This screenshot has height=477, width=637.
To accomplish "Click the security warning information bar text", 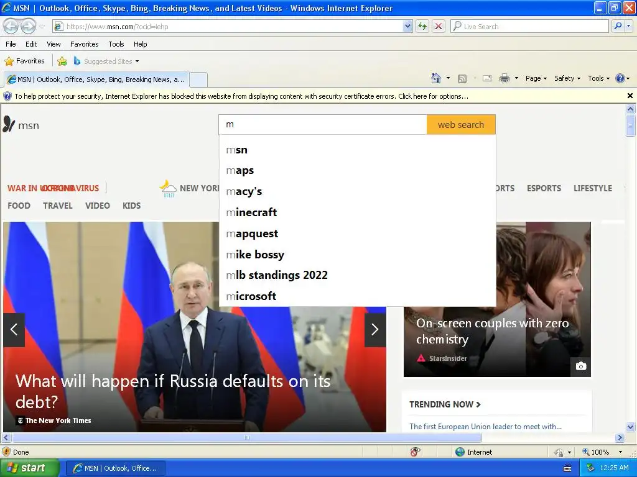I will 241,96.
